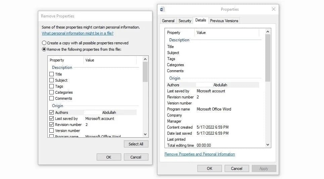Close the Properties window

(274, 9)
